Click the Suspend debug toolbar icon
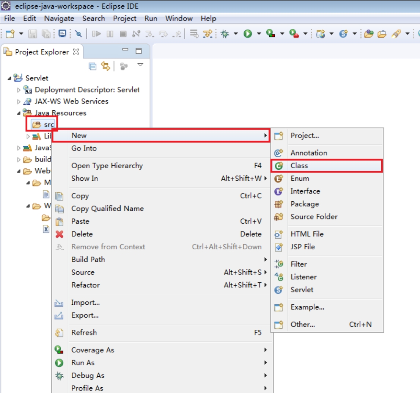This screenshot has height=393, width=420. click(x=110, y=34)
